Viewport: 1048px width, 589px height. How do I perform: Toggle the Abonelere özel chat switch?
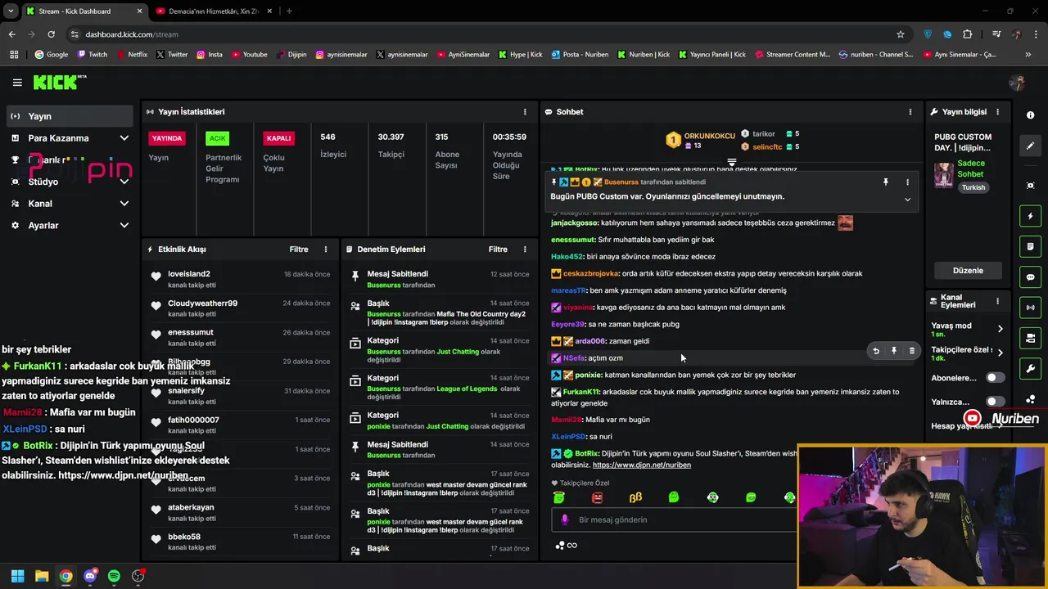[x=995, y=378]
